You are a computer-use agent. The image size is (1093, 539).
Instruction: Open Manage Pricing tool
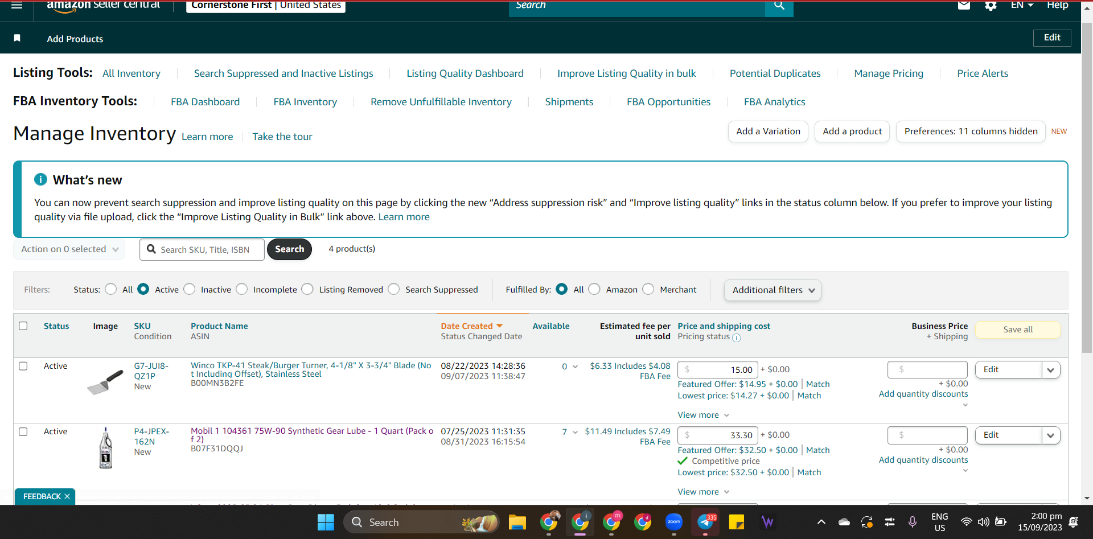[x=889, y=73]
